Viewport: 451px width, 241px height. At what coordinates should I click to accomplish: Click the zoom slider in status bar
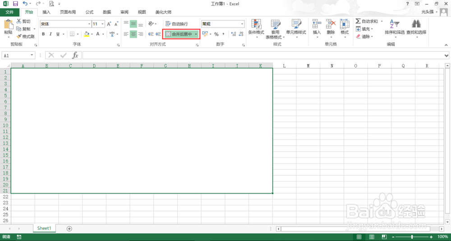point(412,237)
